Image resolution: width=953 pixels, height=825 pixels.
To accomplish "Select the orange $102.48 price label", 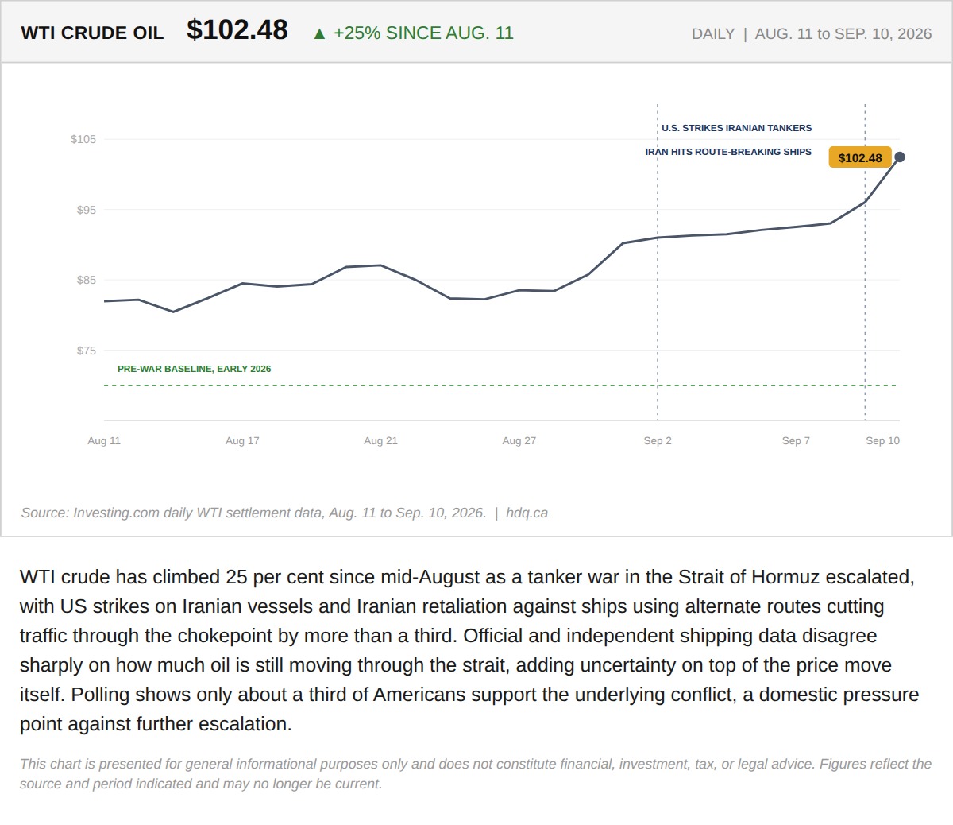I will pyautogui.click(x=860, y=157).
